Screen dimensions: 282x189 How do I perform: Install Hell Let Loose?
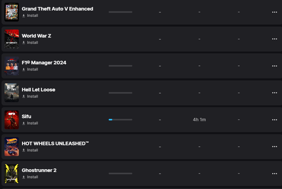click(x=30, y=96)
